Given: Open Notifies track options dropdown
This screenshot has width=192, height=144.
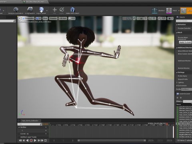Looking at the screenshot, I should (x=46, y=127).
